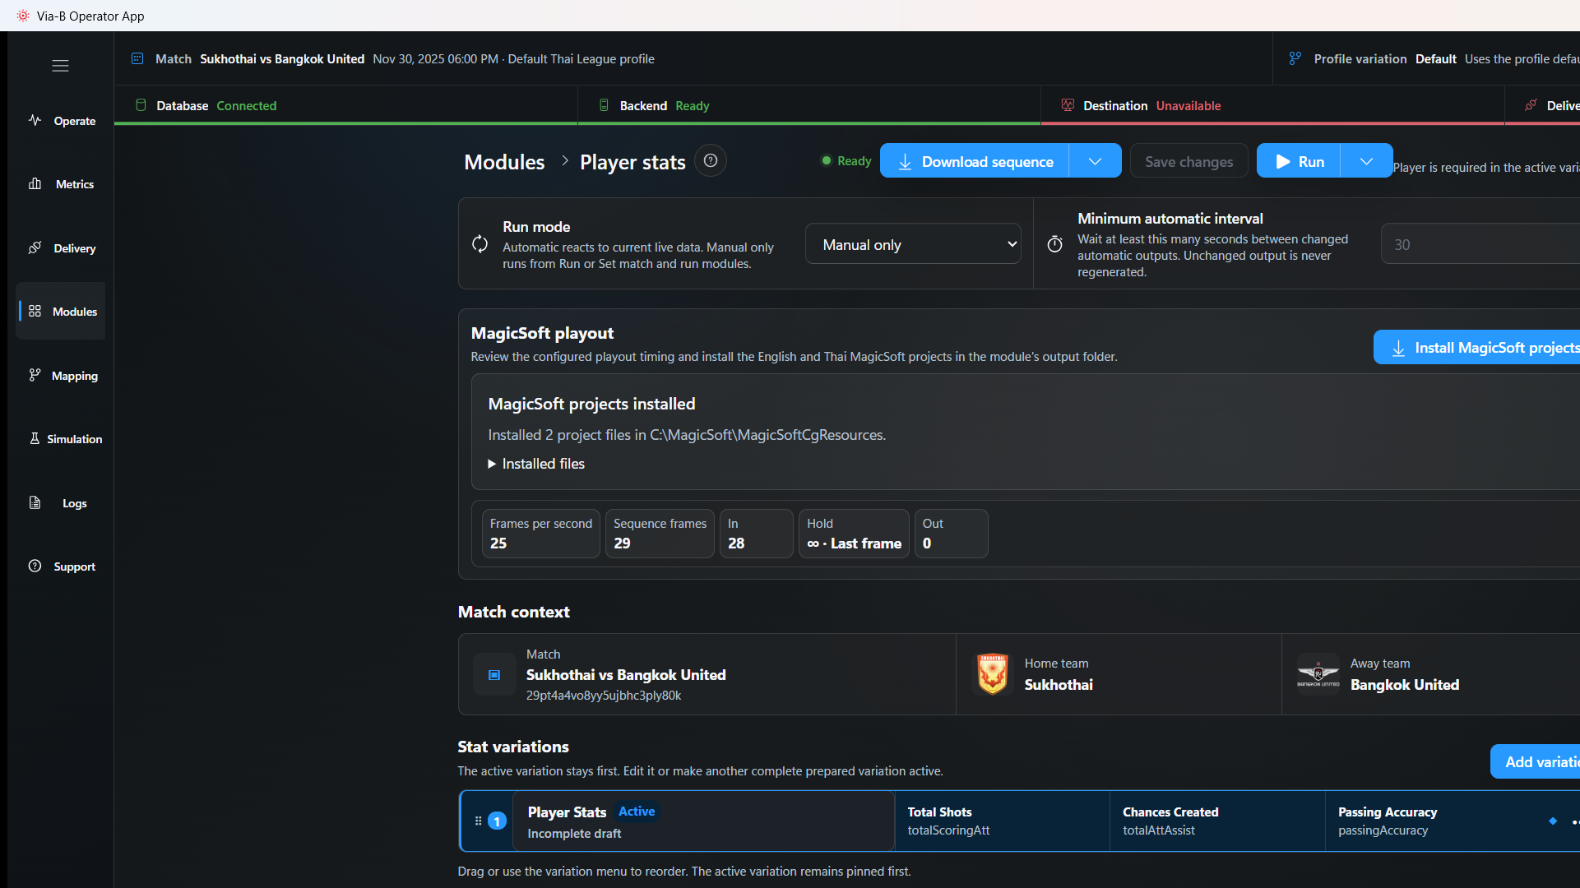
Task: Click the Save changes button
Action: [1189, 161]
